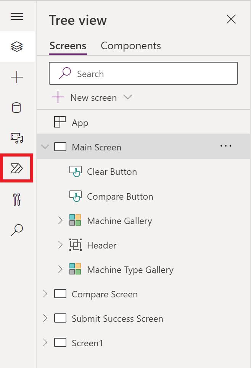This screenshot has width=251, height=368.
Task: Open the Insert plus icon in sidebar
Action: (x=17, y=77)
